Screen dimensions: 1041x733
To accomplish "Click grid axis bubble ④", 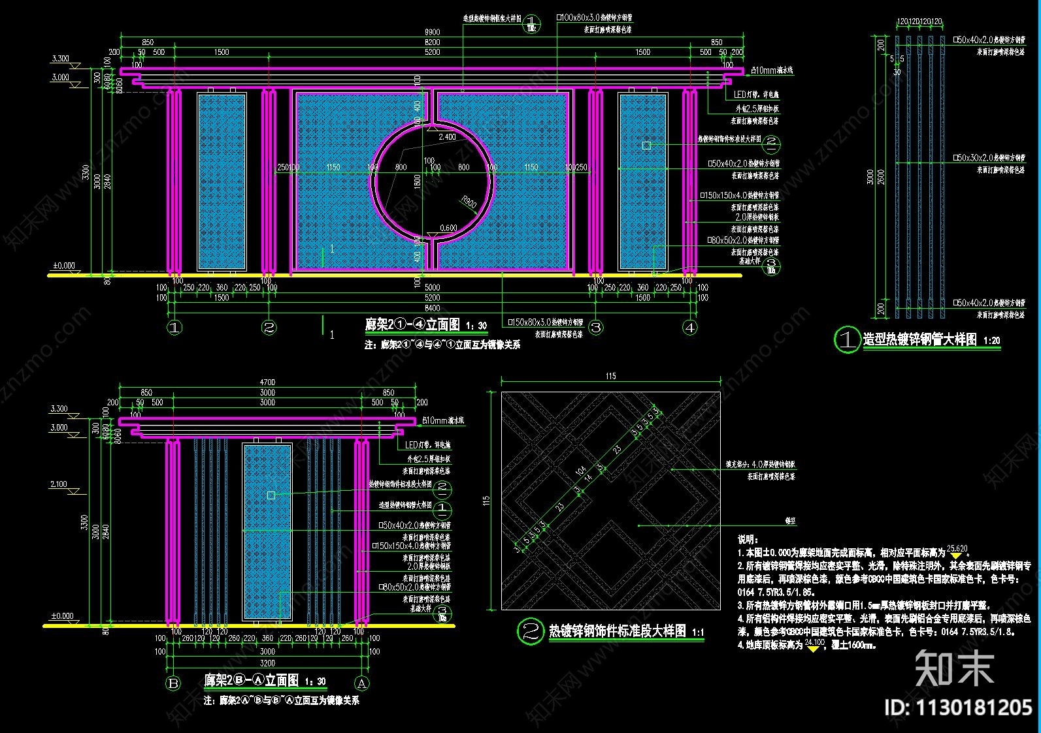I will (690, 328).
